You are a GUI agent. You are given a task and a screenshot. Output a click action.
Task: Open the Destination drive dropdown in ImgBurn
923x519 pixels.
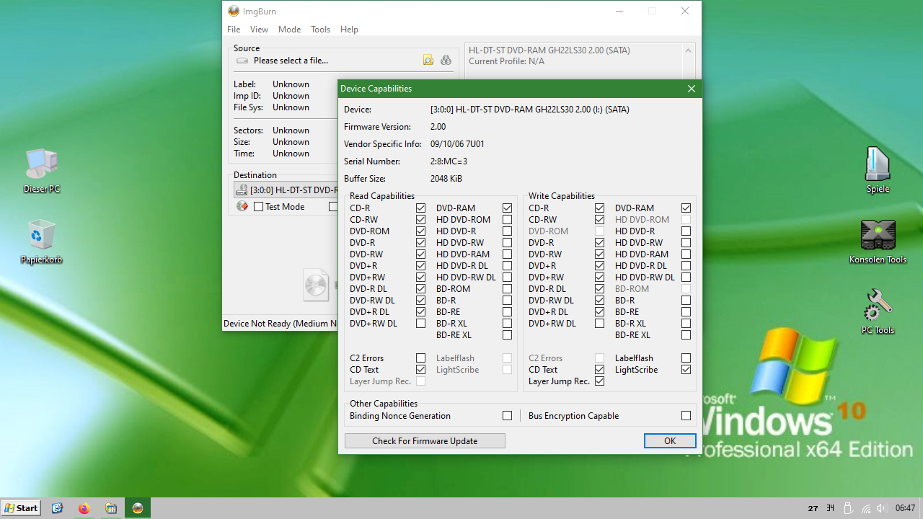(x=286, y=190)
